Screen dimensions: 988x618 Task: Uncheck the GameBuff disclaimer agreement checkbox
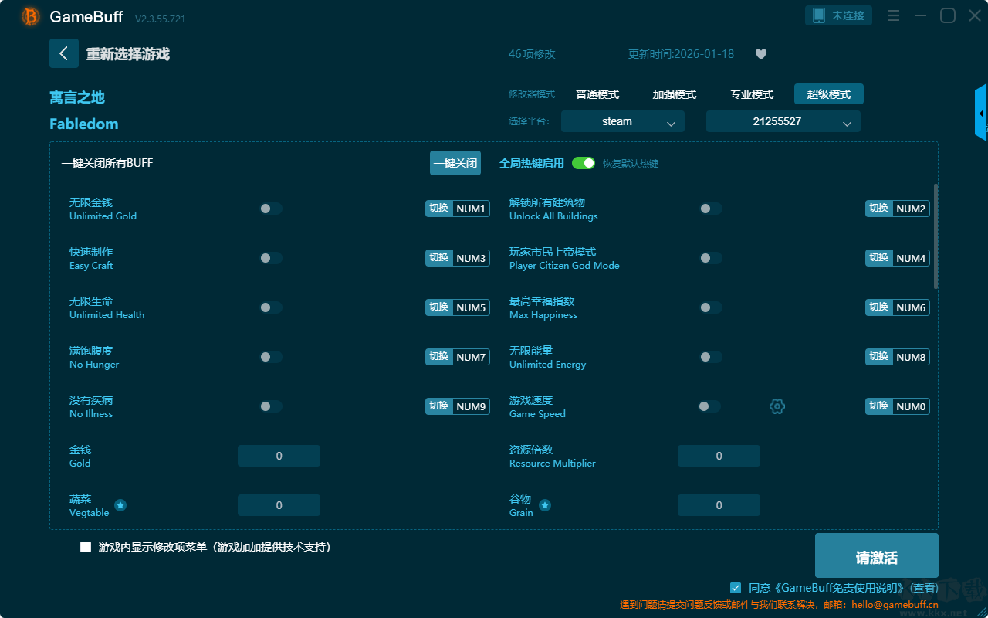[x=736, y=588]
